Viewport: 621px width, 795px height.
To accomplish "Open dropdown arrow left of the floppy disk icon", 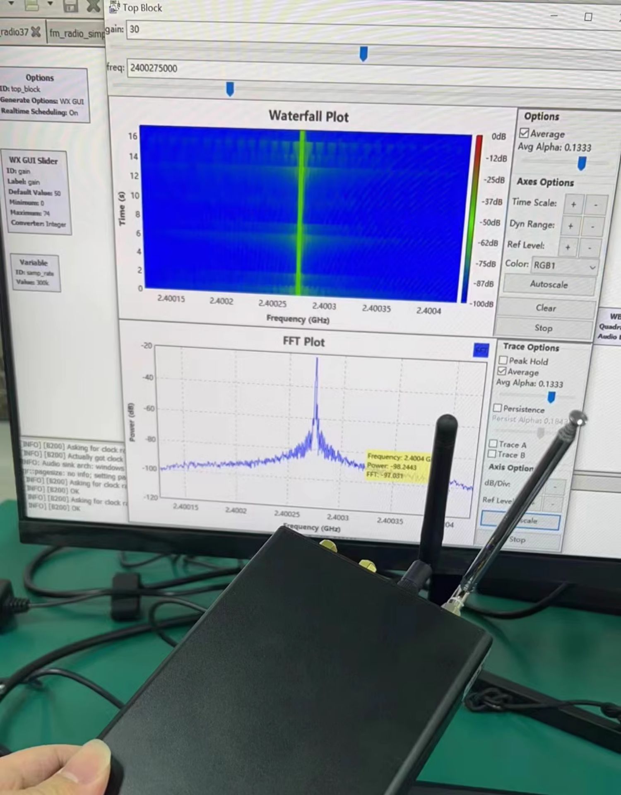I will 50,3.
